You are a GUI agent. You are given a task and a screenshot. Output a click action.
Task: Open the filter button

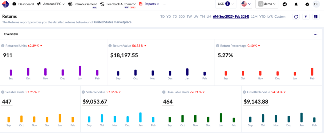pos(306,17)
